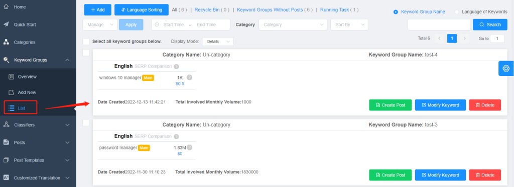Tick Select all keyword groups checkbox
Screen dimensions: 514x187
tap(86, 41)
